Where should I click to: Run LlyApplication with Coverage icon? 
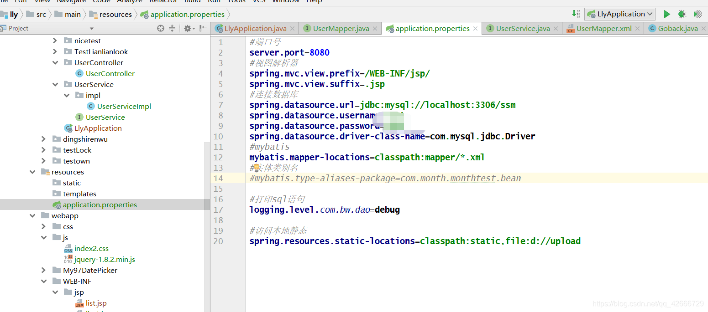(698, 14)
